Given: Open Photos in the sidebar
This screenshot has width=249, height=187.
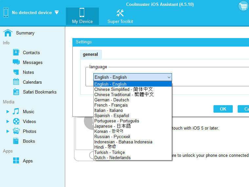Looking at the screenshot, I should point(29,131).
